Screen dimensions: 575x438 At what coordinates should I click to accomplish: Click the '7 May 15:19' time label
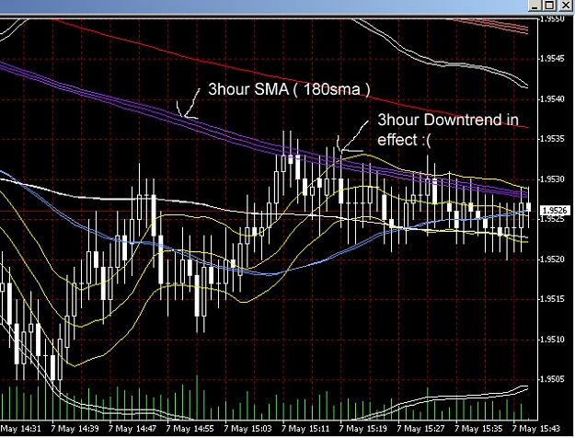click(x=363, y=429)
